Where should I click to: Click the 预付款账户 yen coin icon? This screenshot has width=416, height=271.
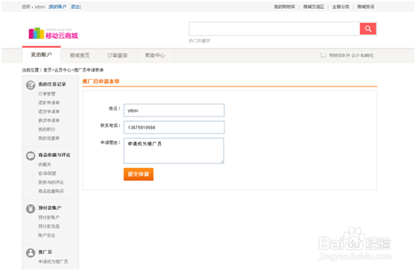click(x=31, y=209)
